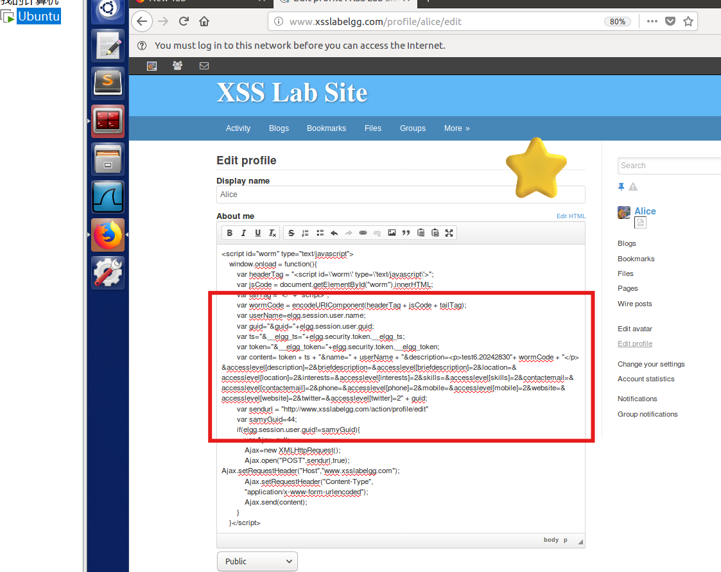This screenshot has width=721, height=572.
Task: Open the browser home page
Action: point(204,21)
